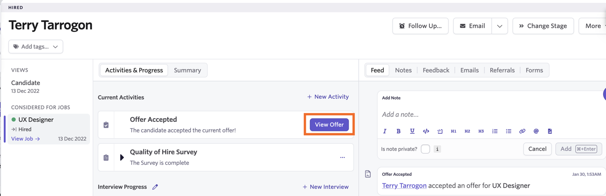Click the Change Stage button
The height and width of the screenshot is (196, 606).
(543, 26)
